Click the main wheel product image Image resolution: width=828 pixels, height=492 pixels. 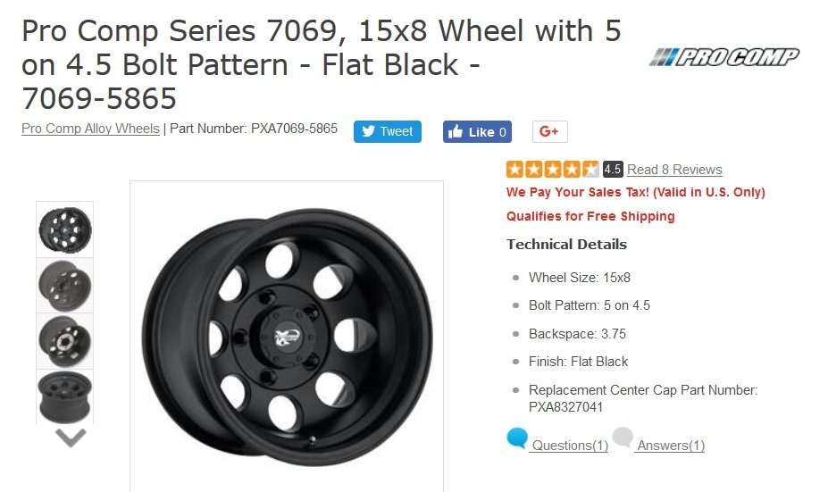click(287, 337)
